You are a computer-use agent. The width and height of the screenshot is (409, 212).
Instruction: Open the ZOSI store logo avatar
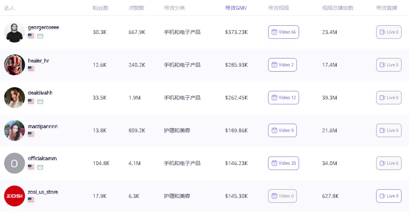(14, 196)
